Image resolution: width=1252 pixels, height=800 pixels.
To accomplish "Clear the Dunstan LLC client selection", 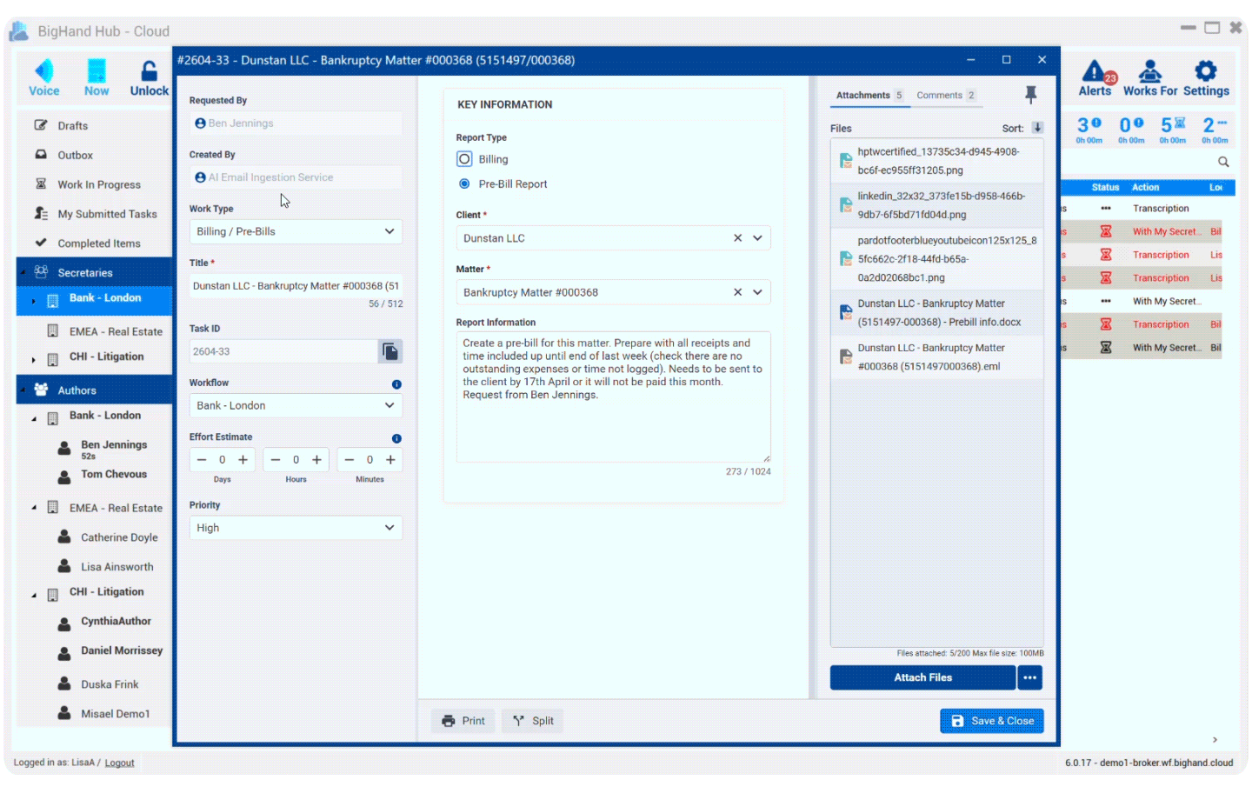I will (x=737, y=238).
